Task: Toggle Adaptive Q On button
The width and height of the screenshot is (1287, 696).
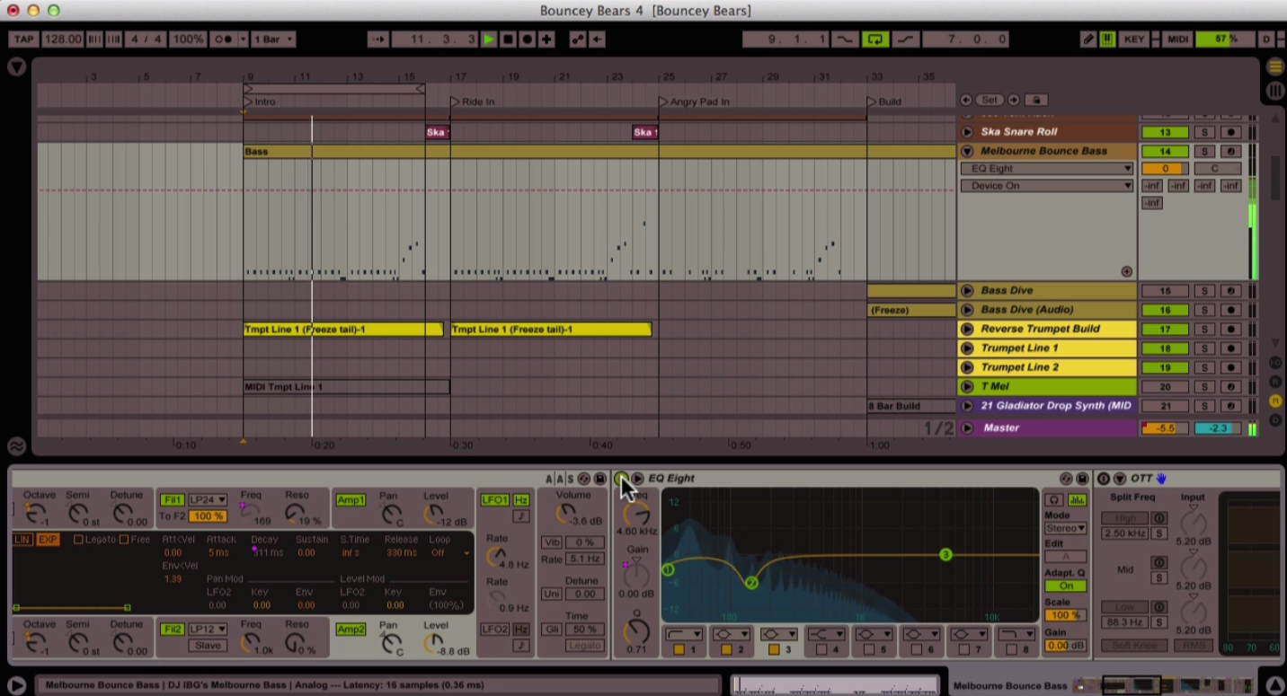Action: (1066, 586)
